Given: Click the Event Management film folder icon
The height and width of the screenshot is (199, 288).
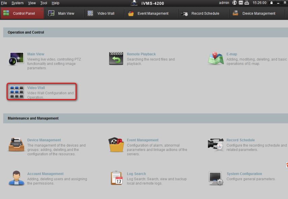Looking at the screenshot, I should click(116, 145).
